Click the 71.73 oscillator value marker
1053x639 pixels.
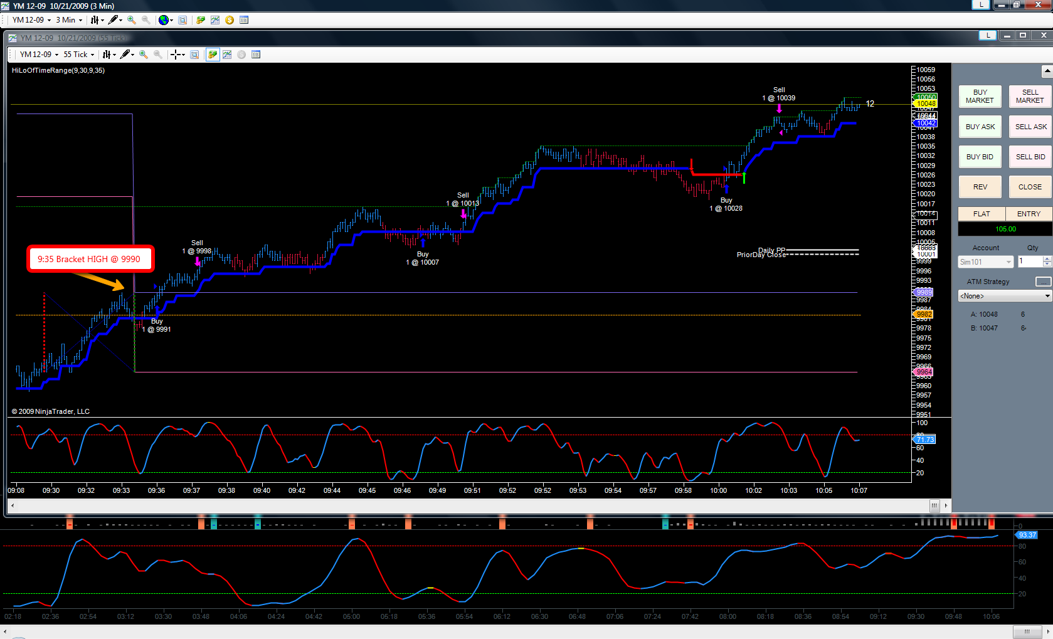coord(924,440)
